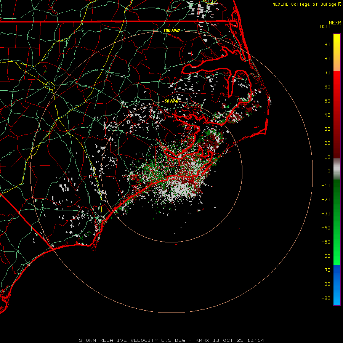Click the [KT] units label above scale
Viewport: 343px width, 343px height.
tap(325, 26)
